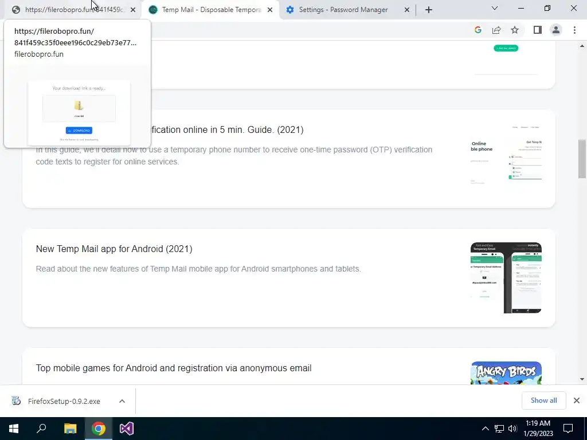Image resolution: width=587 pixels, height=440 pixels.
Task: Open Chrome three-dot menu
Action: coord(574,30)
